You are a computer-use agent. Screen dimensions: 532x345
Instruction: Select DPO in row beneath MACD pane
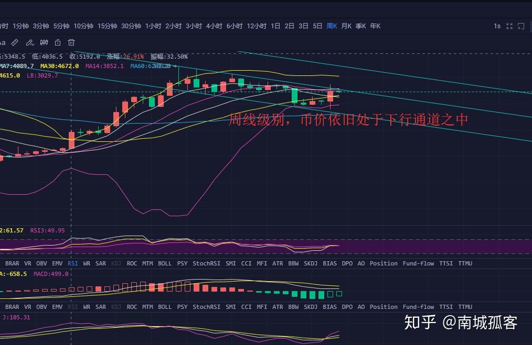pos(347,307)
